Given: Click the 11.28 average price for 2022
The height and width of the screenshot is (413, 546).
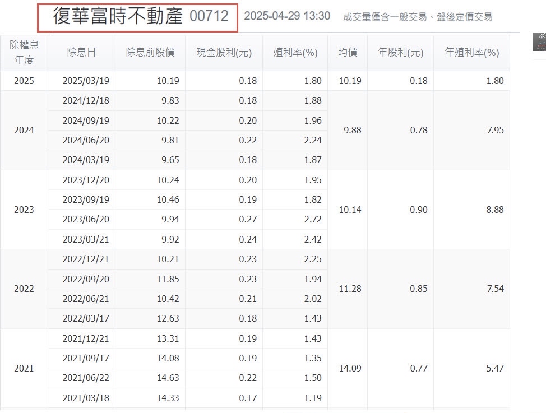Looking at the screenshot, I should click(350, 289).
